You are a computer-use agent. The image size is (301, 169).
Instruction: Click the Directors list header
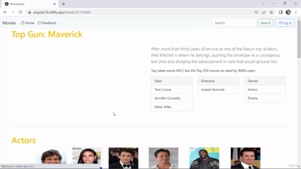[x=218, y=81]
